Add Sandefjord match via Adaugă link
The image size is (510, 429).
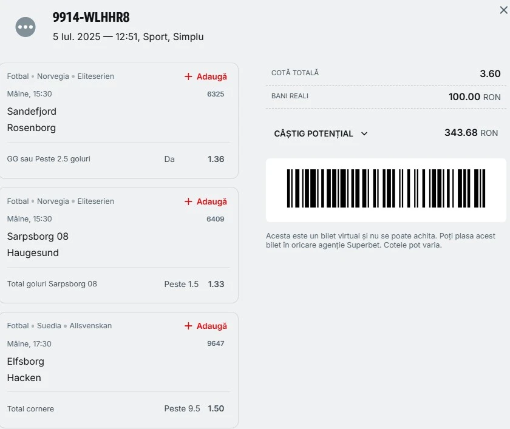point(212,76)
